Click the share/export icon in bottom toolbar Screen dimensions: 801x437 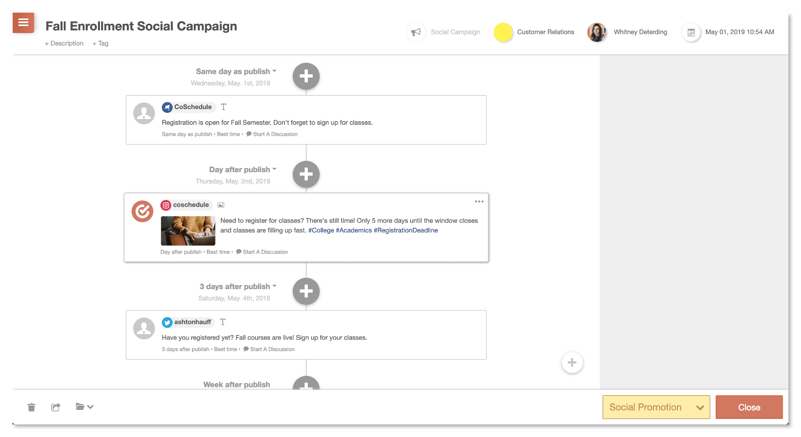pyautogui.click(x=55, y=407)
